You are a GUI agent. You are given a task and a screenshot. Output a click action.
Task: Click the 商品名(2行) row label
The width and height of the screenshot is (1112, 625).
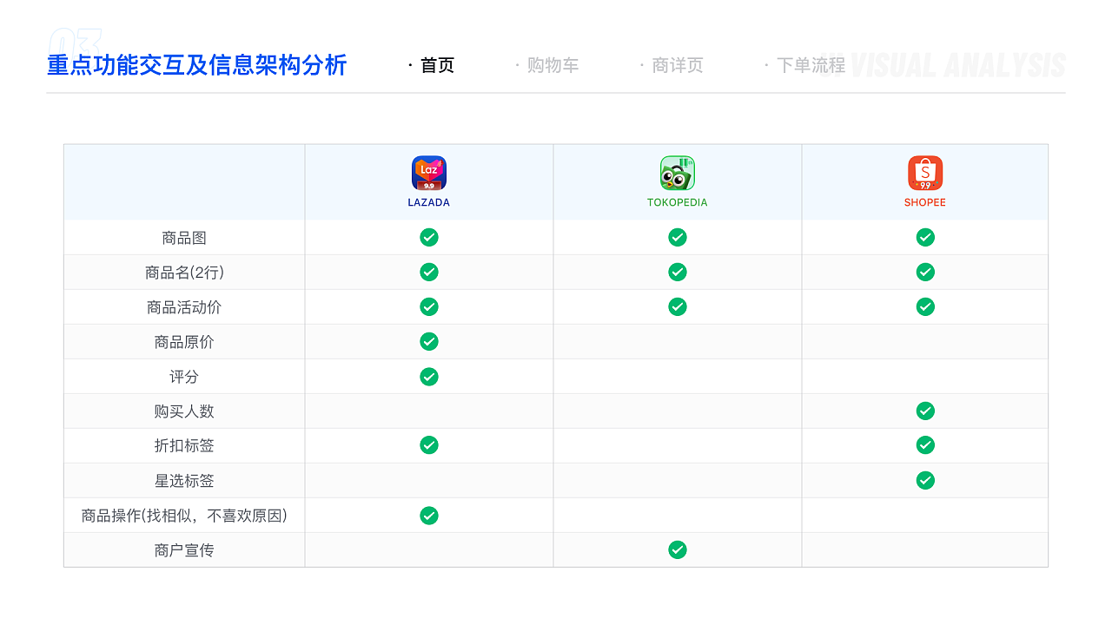pos(184,273)
